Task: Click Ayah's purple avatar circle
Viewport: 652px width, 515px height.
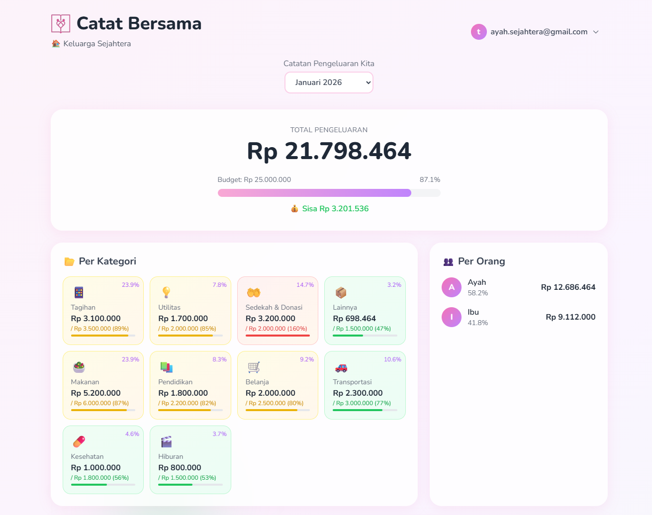Action: pyautogui.click(x=451, y=287)
